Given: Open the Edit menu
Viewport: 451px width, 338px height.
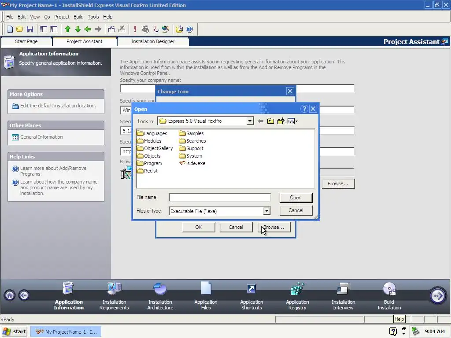Looking at the screenshot, I should point(22,17).
